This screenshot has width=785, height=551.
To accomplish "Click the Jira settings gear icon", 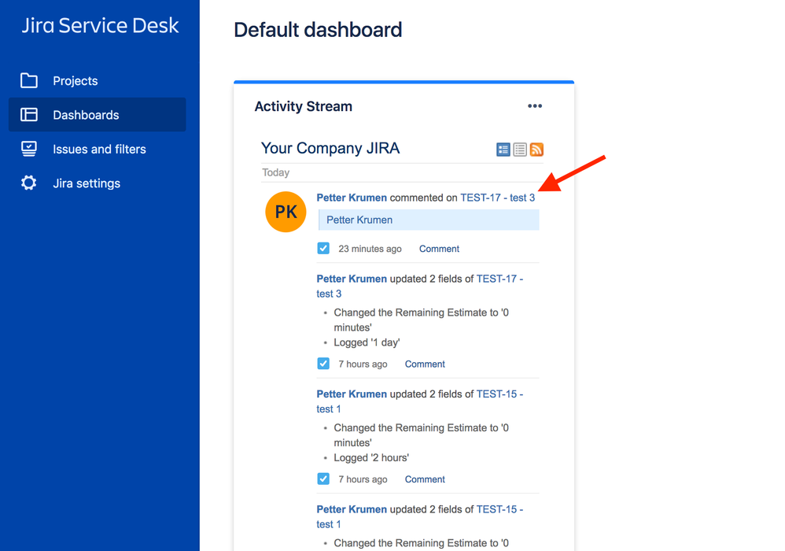I will [x=29, y=183].
